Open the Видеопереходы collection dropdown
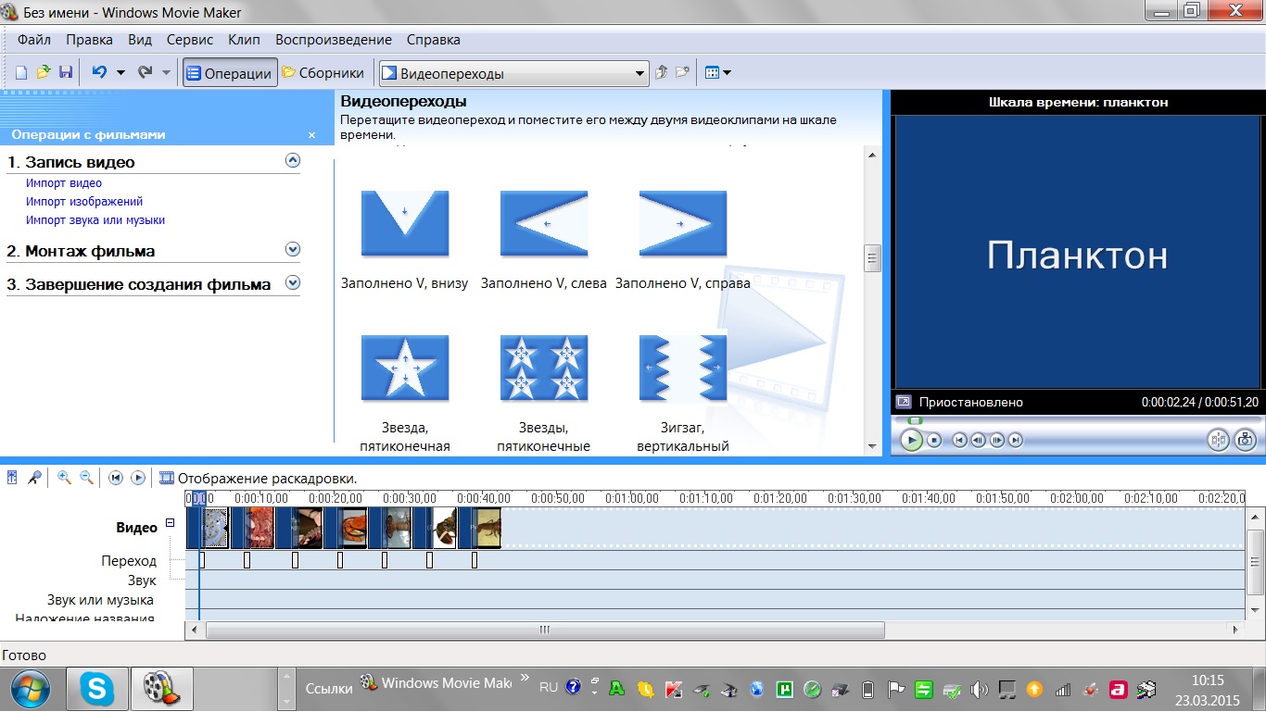1266x724 pixels. 640,73
